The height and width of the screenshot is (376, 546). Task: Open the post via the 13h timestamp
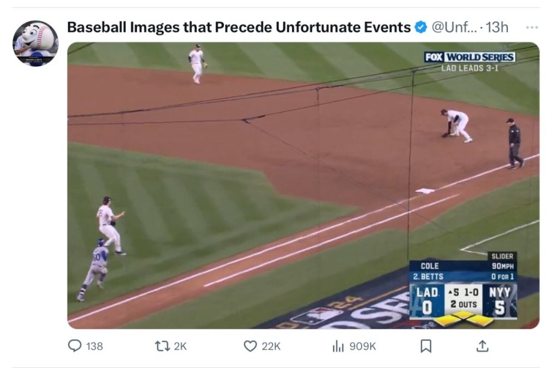click(x=496, y=27)
